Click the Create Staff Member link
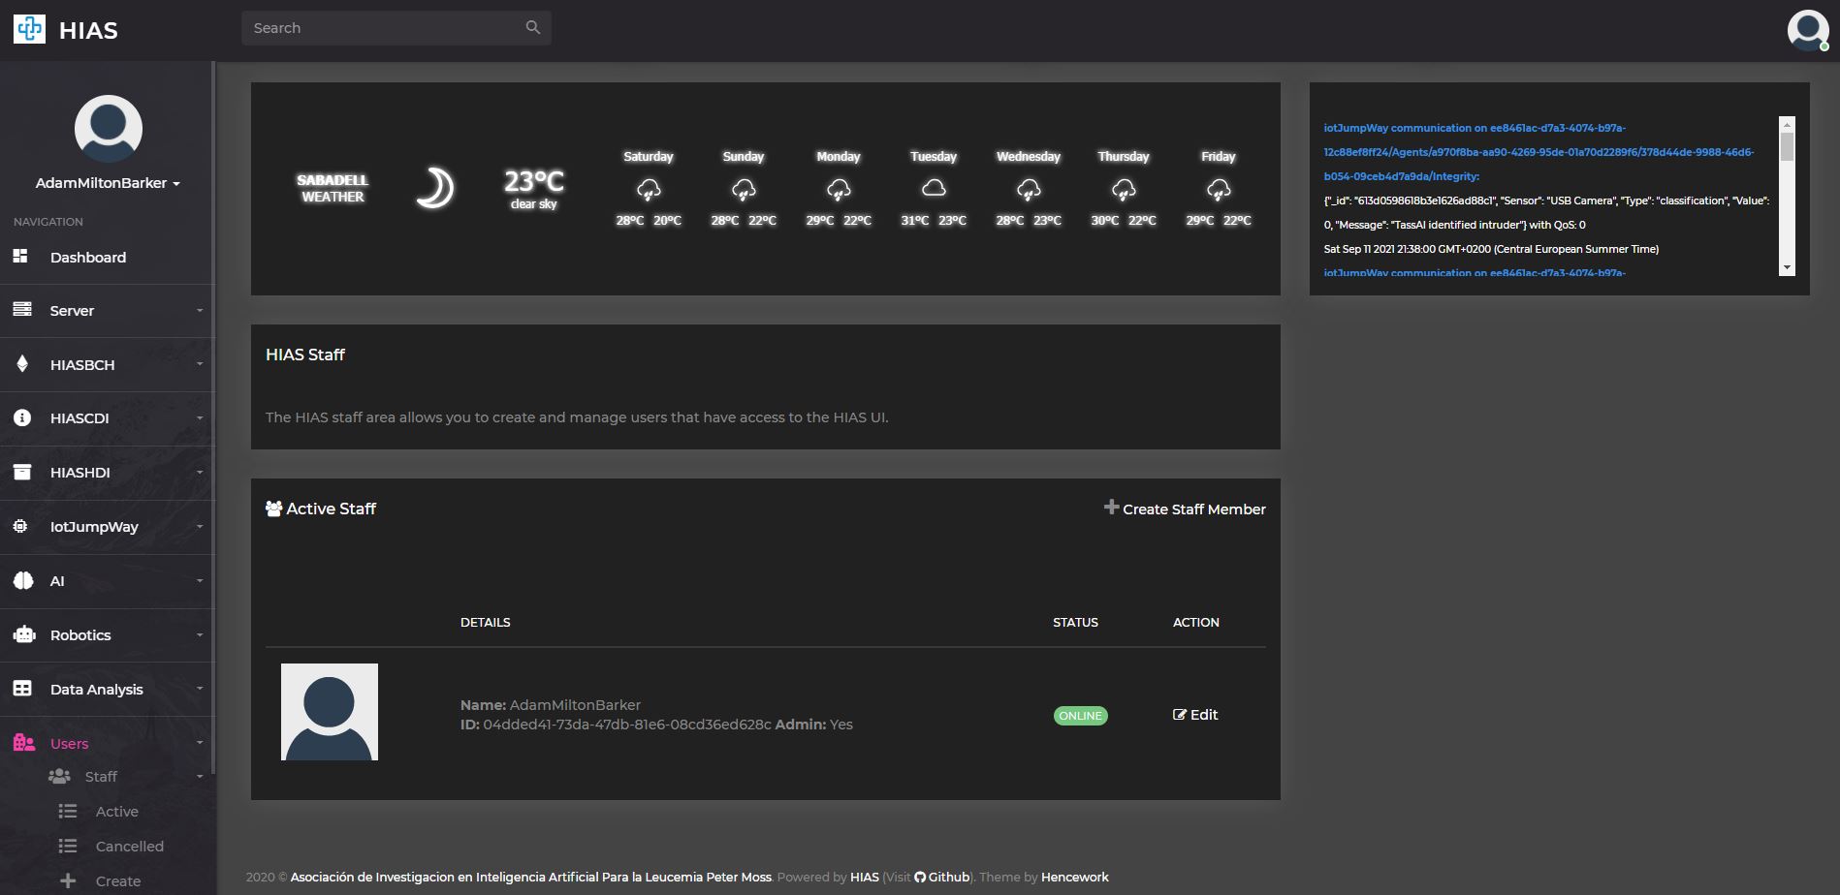1840x895 pixels. pos(1185,509)
